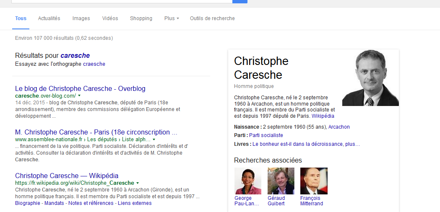
Task: Go to Mandats sitelink
Action: 54,203
